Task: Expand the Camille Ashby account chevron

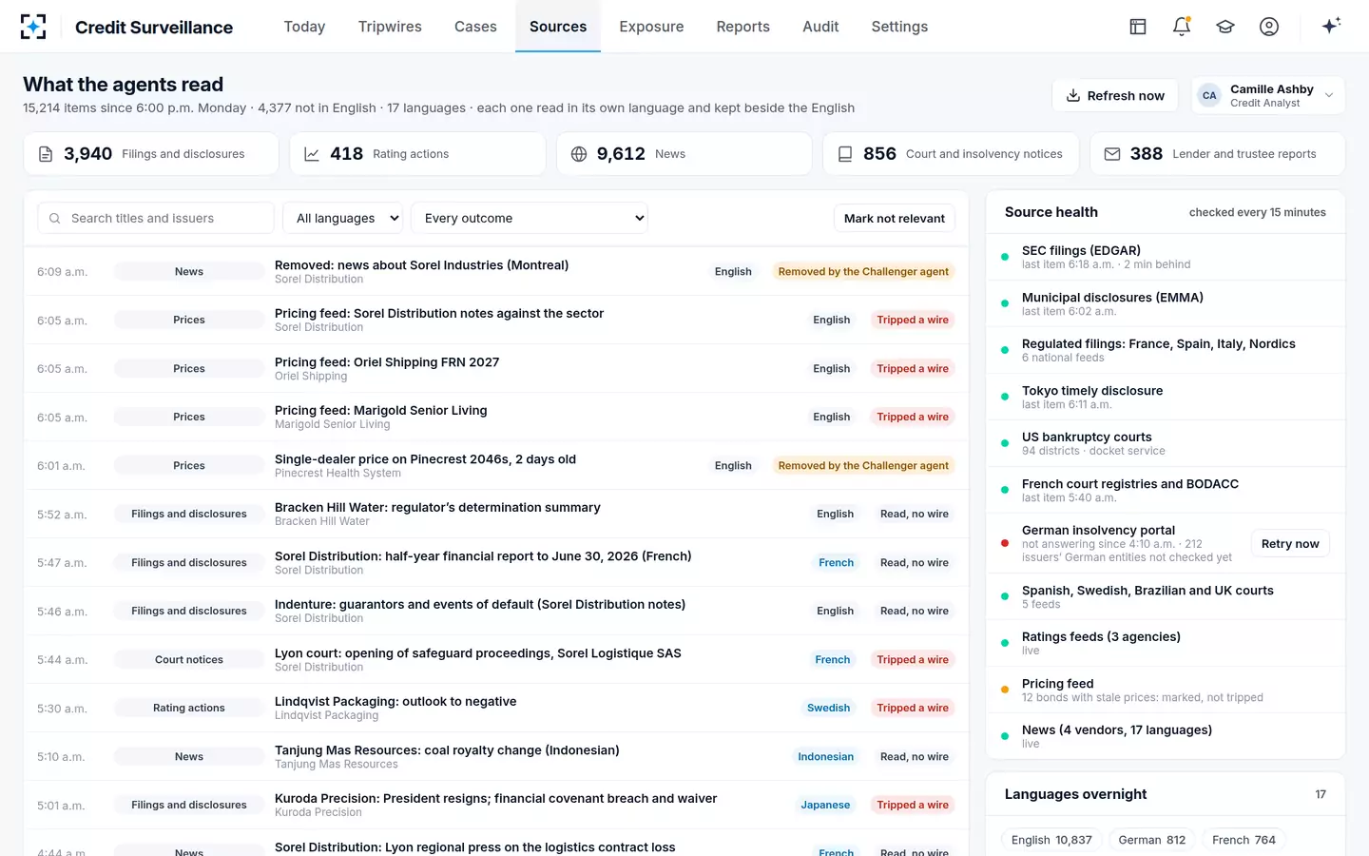Action: 1329,95
